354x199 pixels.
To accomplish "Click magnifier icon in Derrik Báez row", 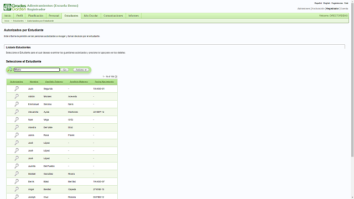I will point(17,181).
